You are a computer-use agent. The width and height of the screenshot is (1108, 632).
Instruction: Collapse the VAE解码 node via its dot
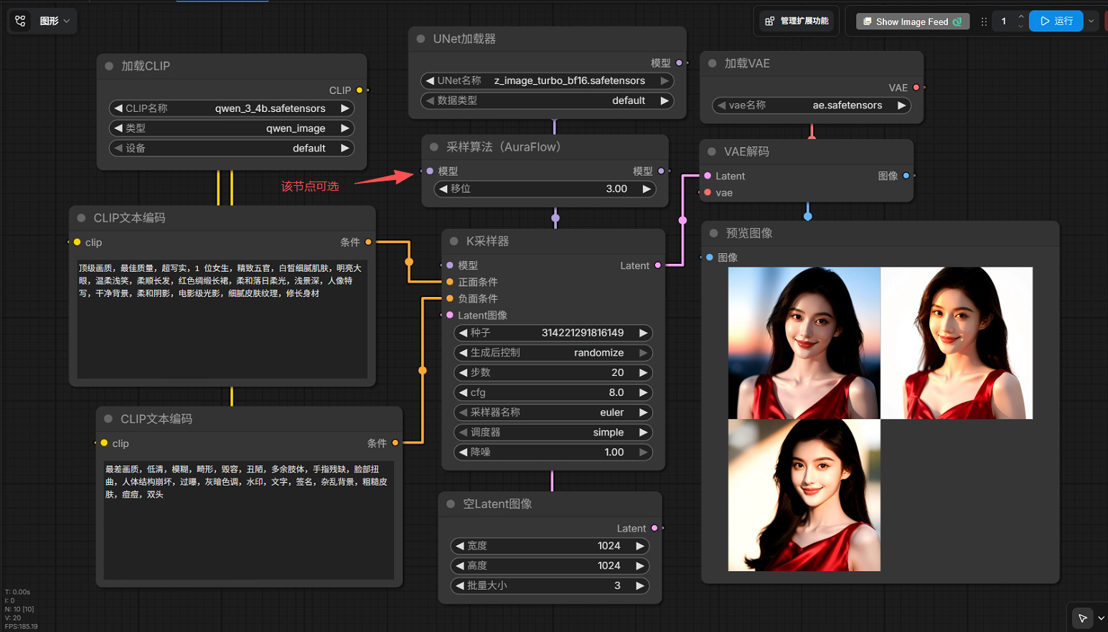pos(712,151)
